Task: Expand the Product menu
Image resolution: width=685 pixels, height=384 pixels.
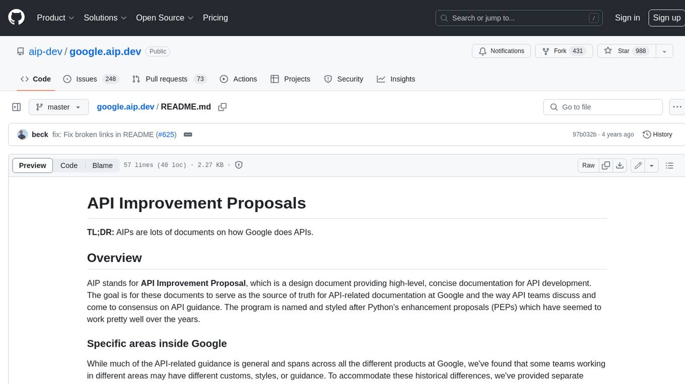Action: tap(55, 18)
